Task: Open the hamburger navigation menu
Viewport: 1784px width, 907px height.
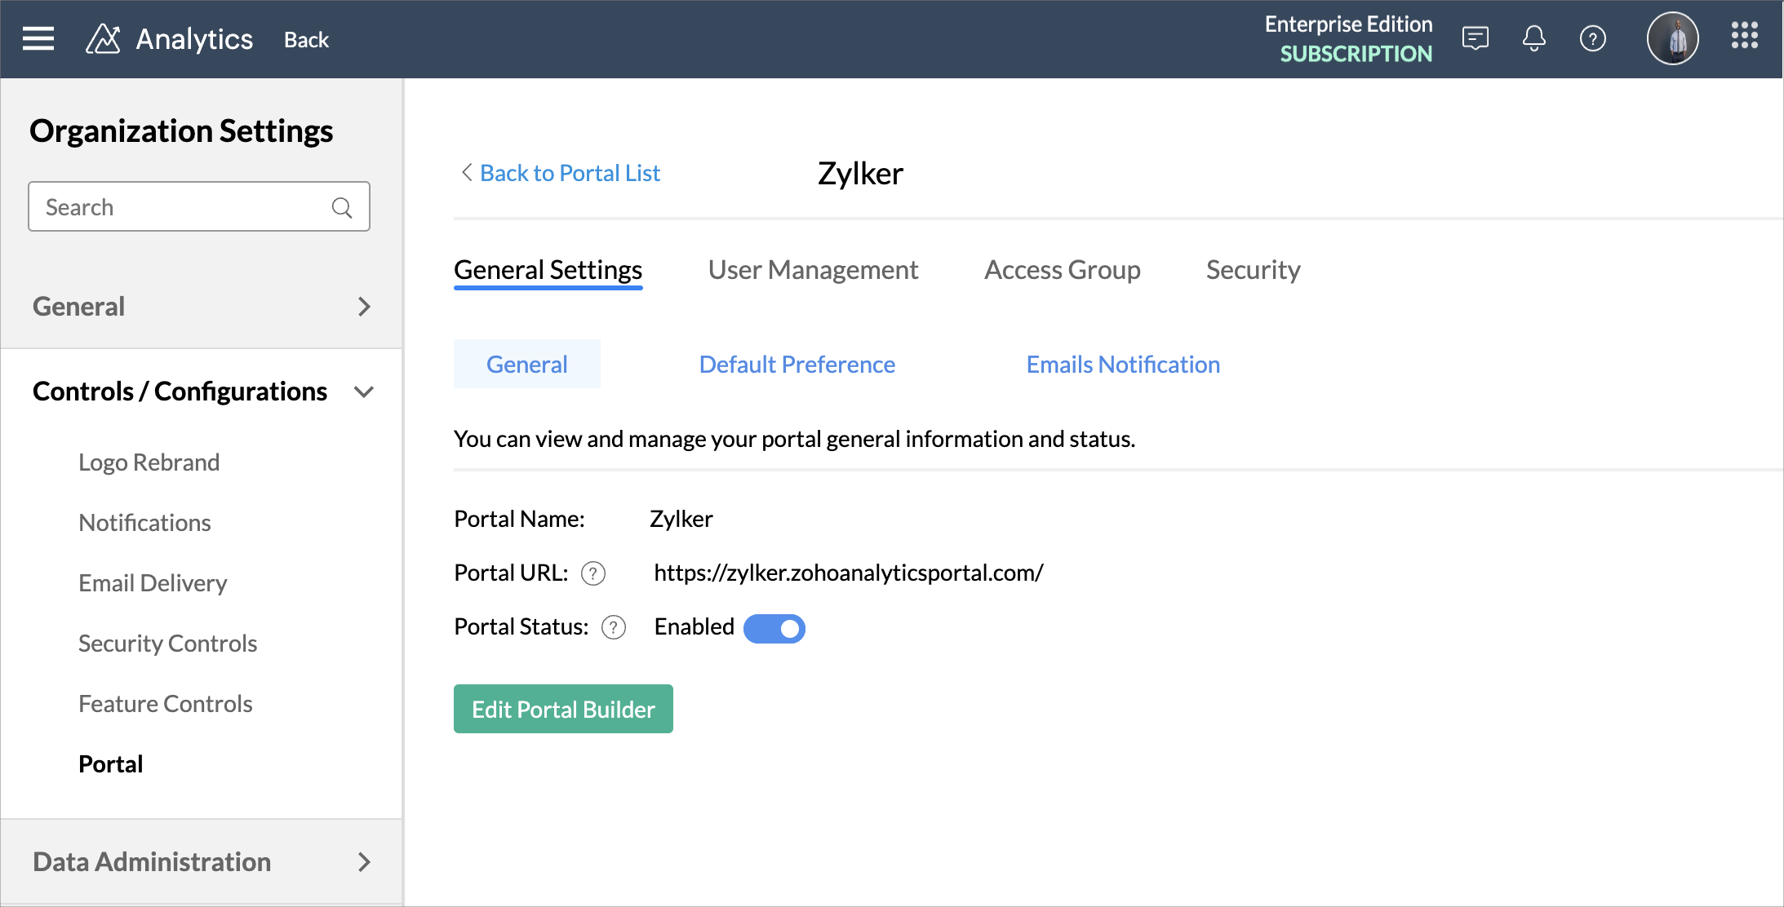Action: coord(38,38)
